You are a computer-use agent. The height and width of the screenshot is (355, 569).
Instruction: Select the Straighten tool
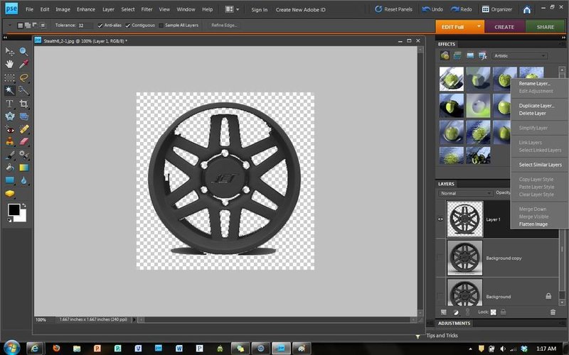click(x=23, y=116)
